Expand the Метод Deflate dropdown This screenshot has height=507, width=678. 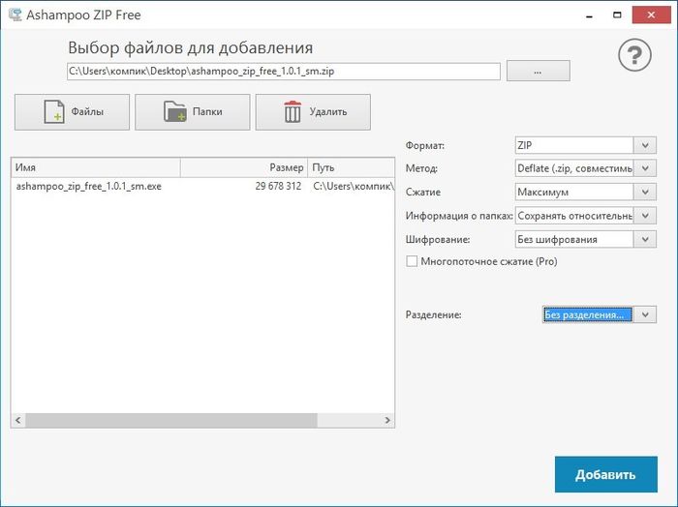coord(646,168)
